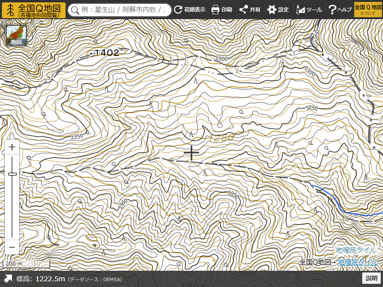Focus the place name search field
Image resolution: width=383 pixels, height=287 pixels.
click(124, 10)
